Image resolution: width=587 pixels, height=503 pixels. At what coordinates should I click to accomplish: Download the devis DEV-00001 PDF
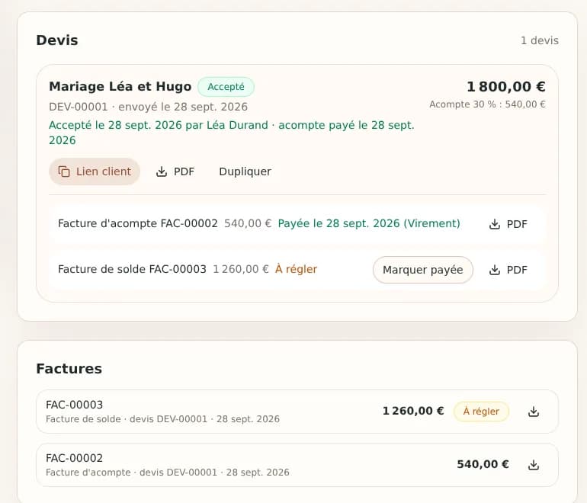(175, 171)
